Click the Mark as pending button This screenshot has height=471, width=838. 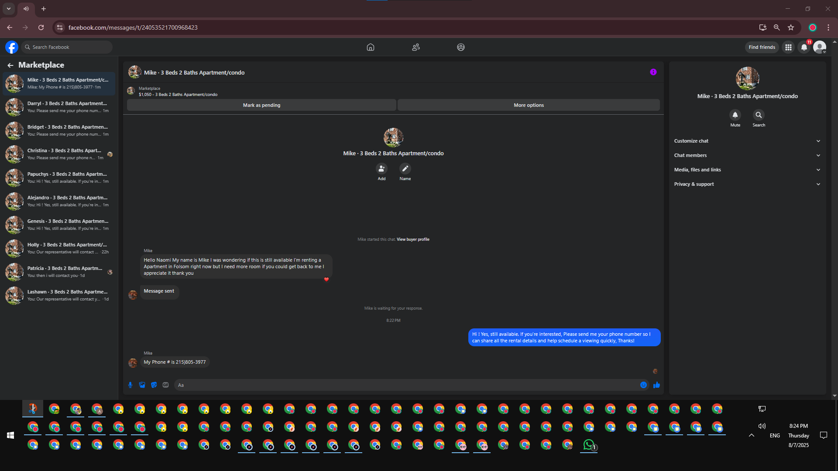[x=261, y=105]
